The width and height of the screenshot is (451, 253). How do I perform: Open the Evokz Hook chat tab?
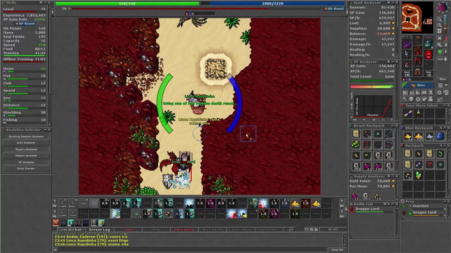[240, 229]
